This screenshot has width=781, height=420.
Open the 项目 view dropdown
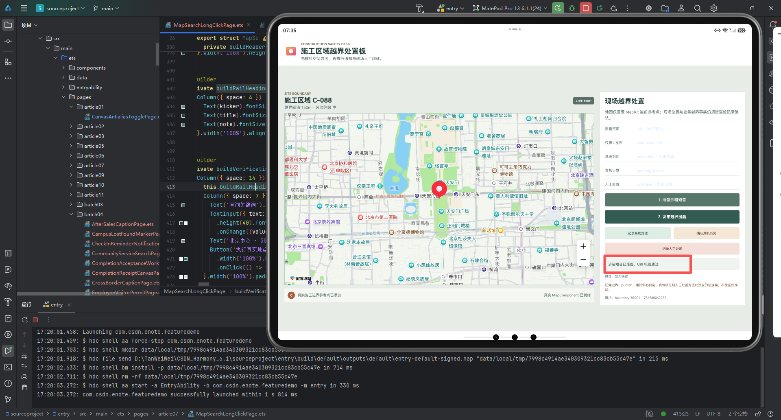pyautogui.click(x=30, y=25)
